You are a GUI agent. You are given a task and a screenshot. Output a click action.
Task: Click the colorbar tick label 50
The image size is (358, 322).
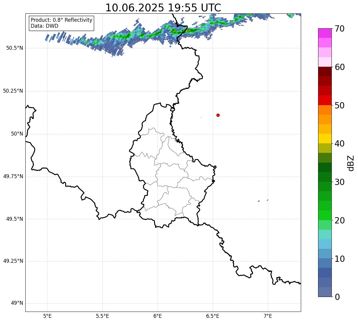pos(340,105)
